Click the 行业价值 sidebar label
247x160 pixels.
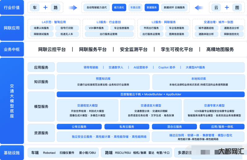12,8
